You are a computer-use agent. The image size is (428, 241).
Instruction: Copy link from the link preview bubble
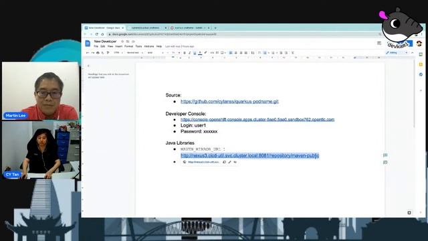(225, 162)
